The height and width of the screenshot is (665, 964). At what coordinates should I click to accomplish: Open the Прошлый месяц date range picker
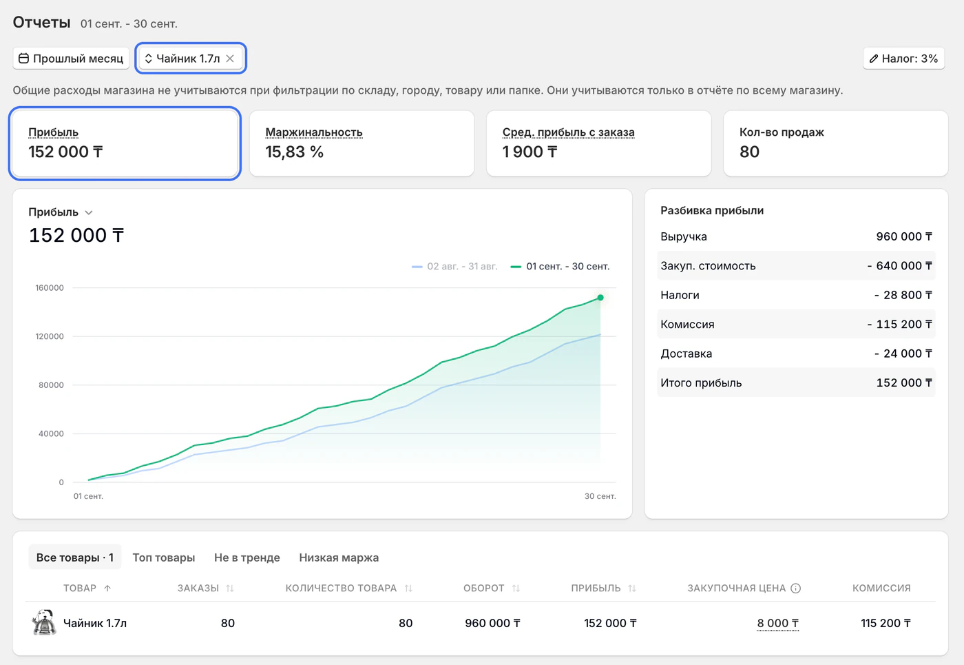[x=71, y=59]
